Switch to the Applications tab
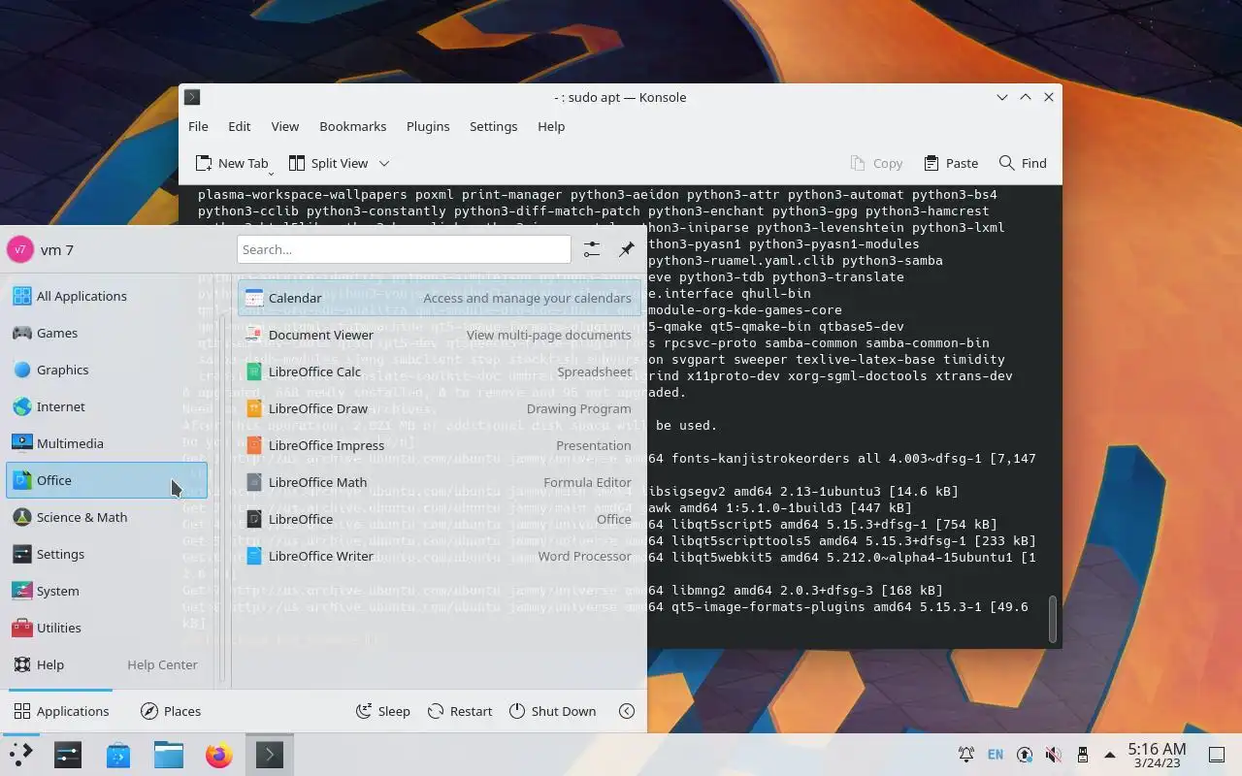Image resolution: width=1242 pixels, height=776 pixels. (61, 711)
